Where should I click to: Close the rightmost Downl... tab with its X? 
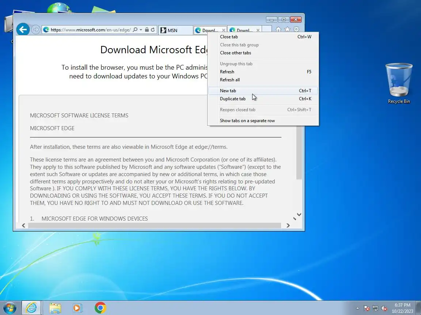258,30
